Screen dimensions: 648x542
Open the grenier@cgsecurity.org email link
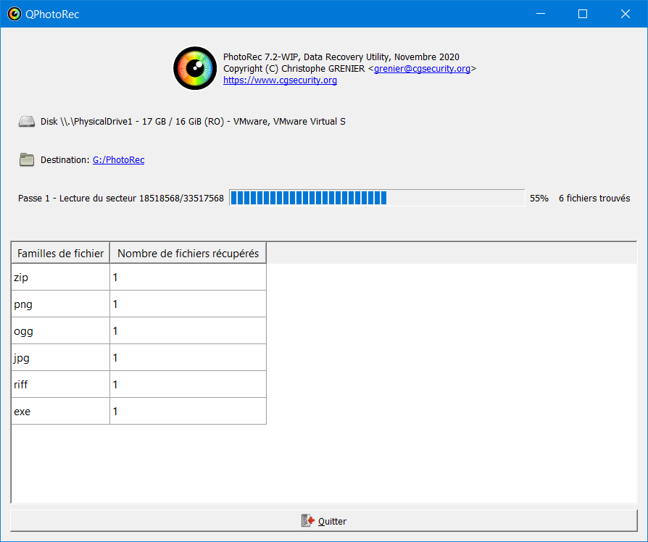coord(422,69)
